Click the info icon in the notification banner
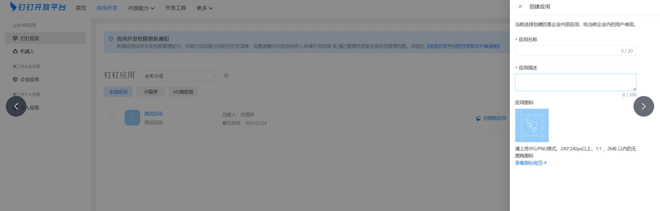Screen dimensions: 660x211 (x=111, y=39)
